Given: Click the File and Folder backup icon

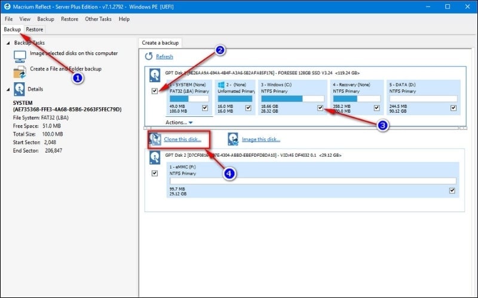Looking at the screenshot, I should click(20, 72).
